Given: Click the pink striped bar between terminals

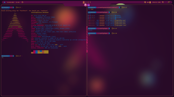Looking at the screenshot, I should (x=87, y=39).
